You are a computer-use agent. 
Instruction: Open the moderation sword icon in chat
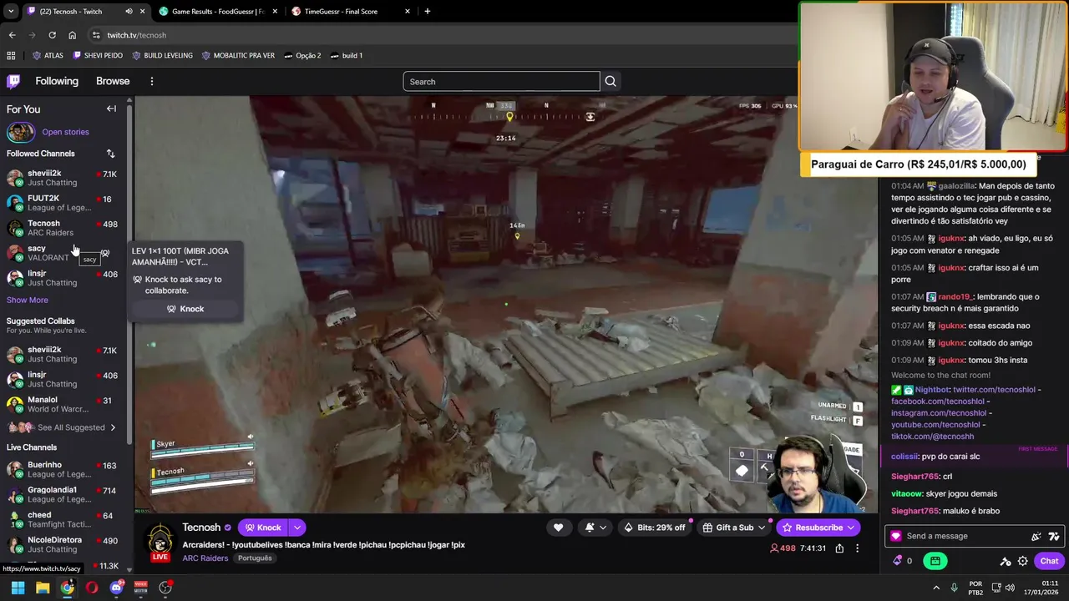click(1006, 561)
